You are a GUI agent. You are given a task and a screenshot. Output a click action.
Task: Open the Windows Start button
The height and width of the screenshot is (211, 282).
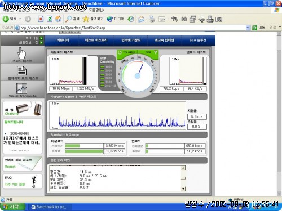12,207
